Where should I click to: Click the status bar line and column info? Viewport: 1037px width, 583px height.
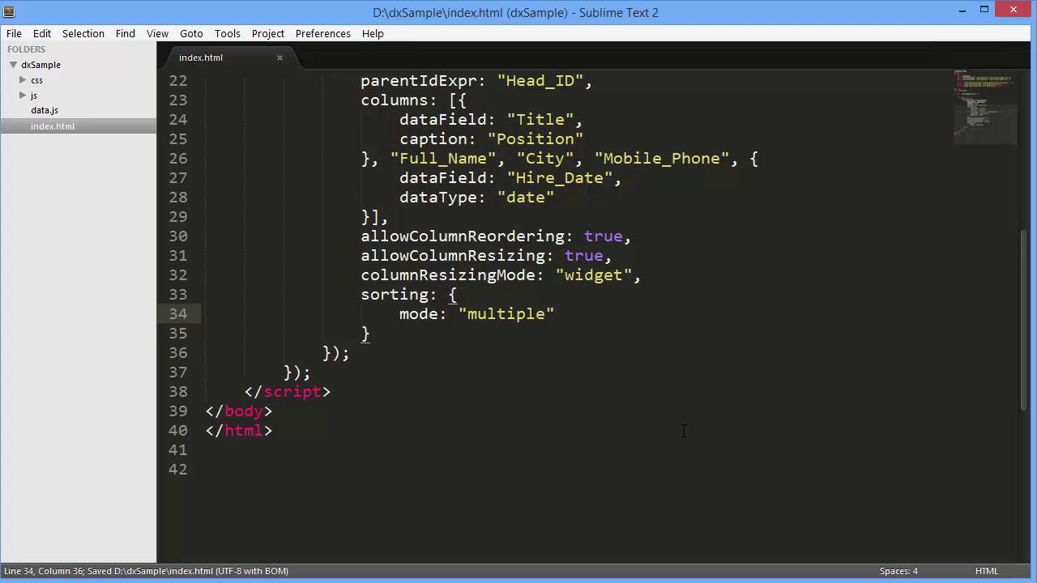146,571
